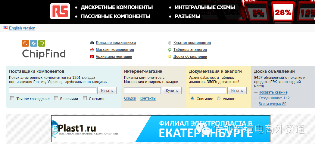Open Каталог компонентов link

coord(192,43)
